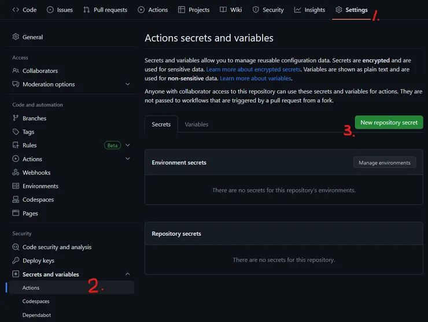Click the Pages icon in sidebar

point(16,213)
